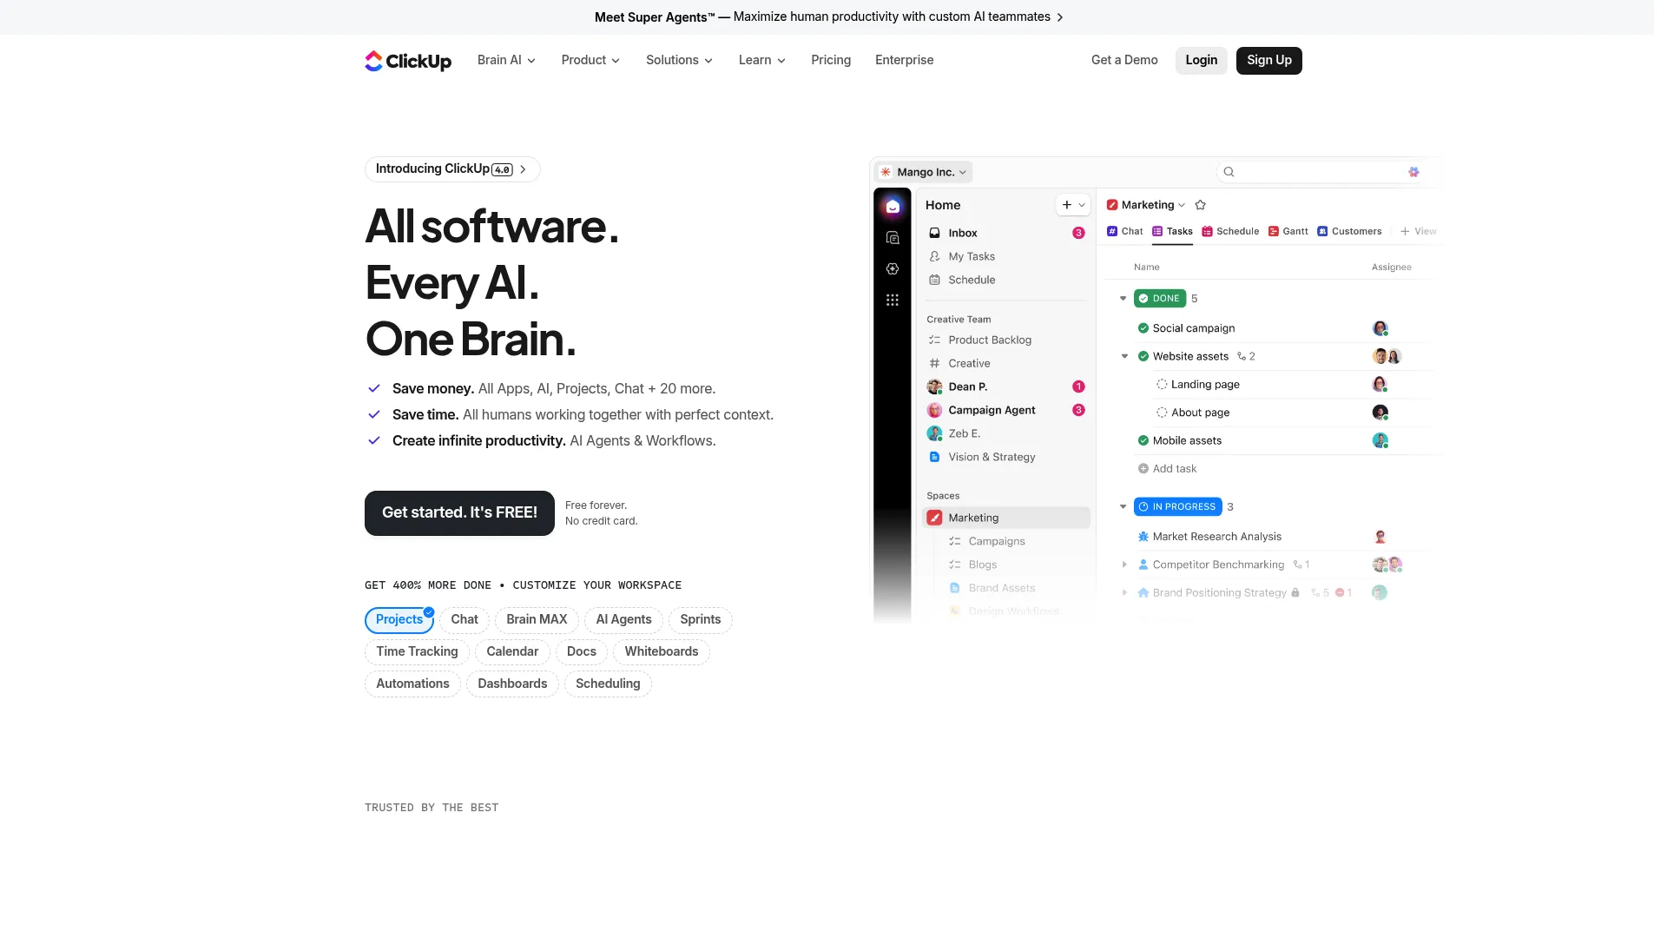
Task: Click the Campaign Agent avatar icon
Action: tap(935, 410)
